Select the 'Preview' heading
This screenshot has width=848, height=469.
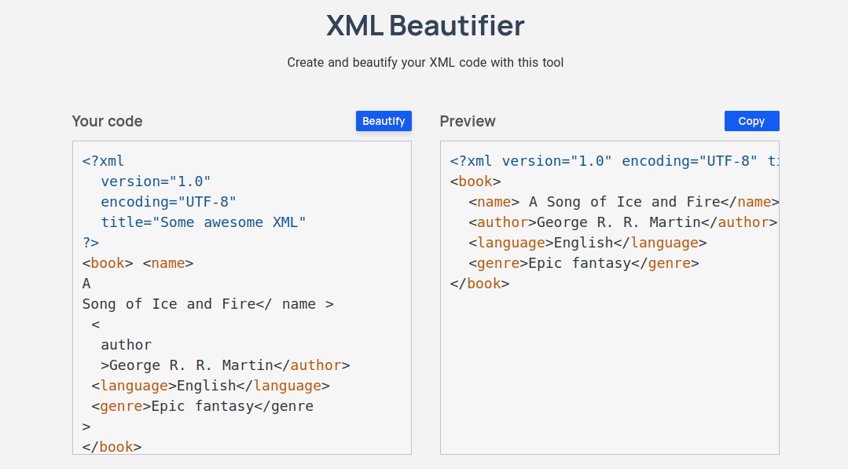468,121
